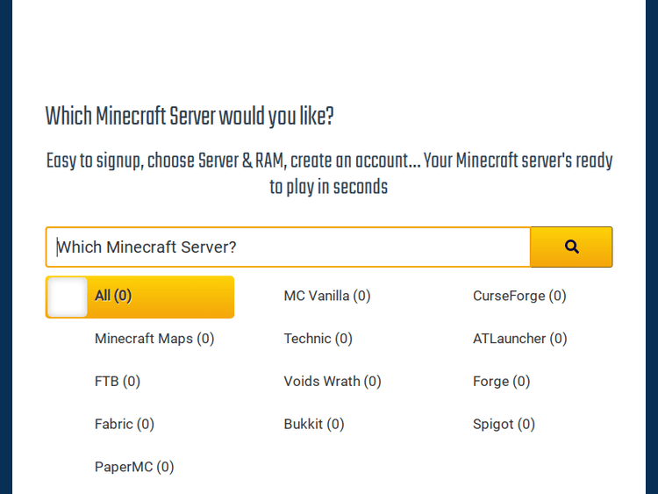
Task: Select the Spigot server option
Action: coord(504,425)
